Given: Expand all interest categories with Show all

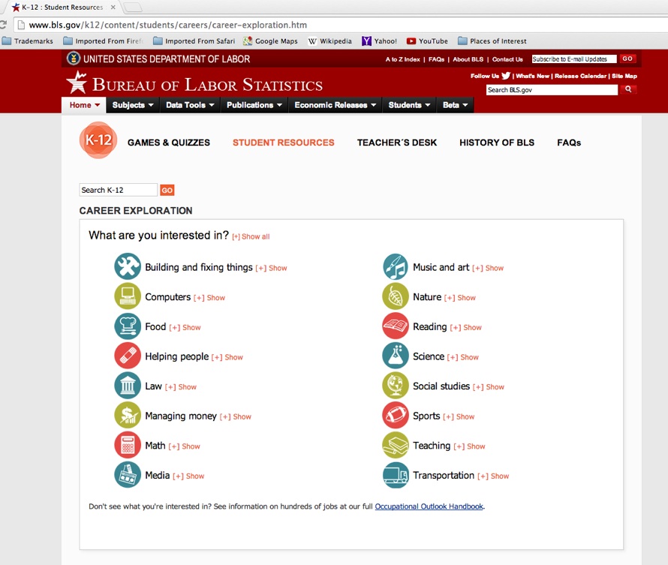Looking at the screenshot, I should (251, 237).
